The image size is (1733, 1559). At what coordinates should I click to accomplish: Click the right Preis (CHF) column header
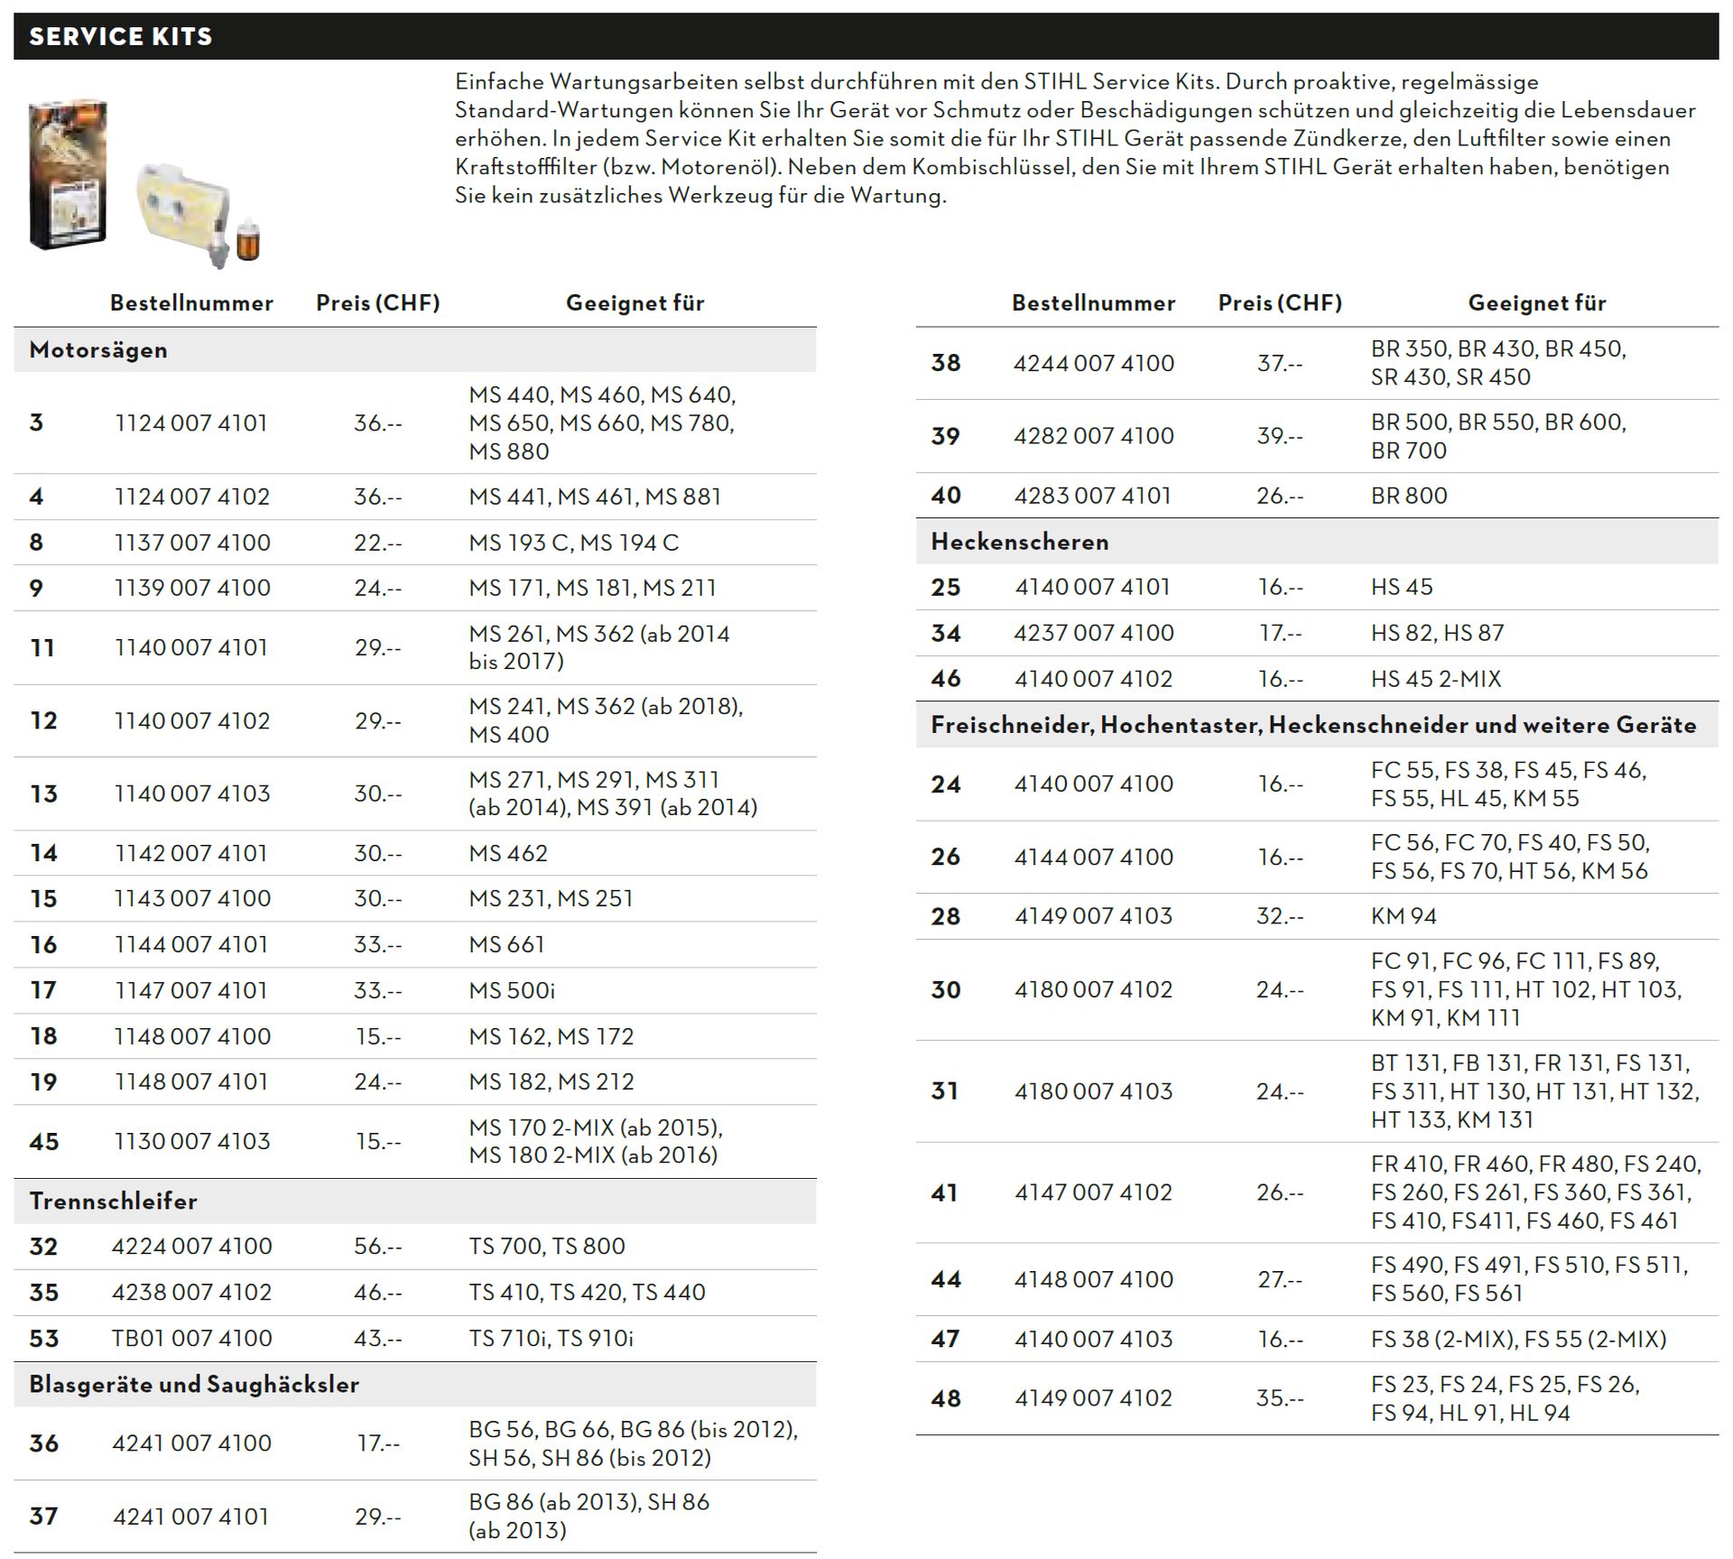tap(1280, 303)
